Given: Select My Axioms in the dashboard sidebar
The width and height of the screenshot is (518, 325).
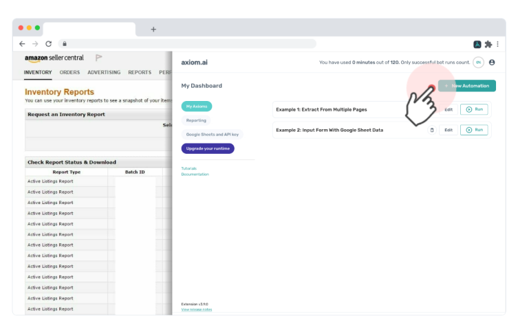Looking at the screenshot, I should coord(197,107).
